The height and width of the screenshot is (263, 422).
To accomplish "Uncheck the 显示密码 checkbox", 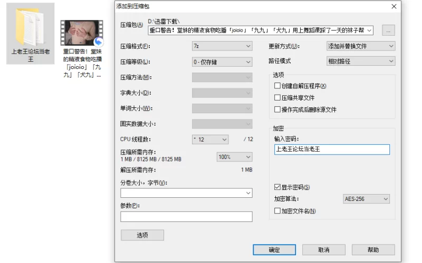I will 277,187.
